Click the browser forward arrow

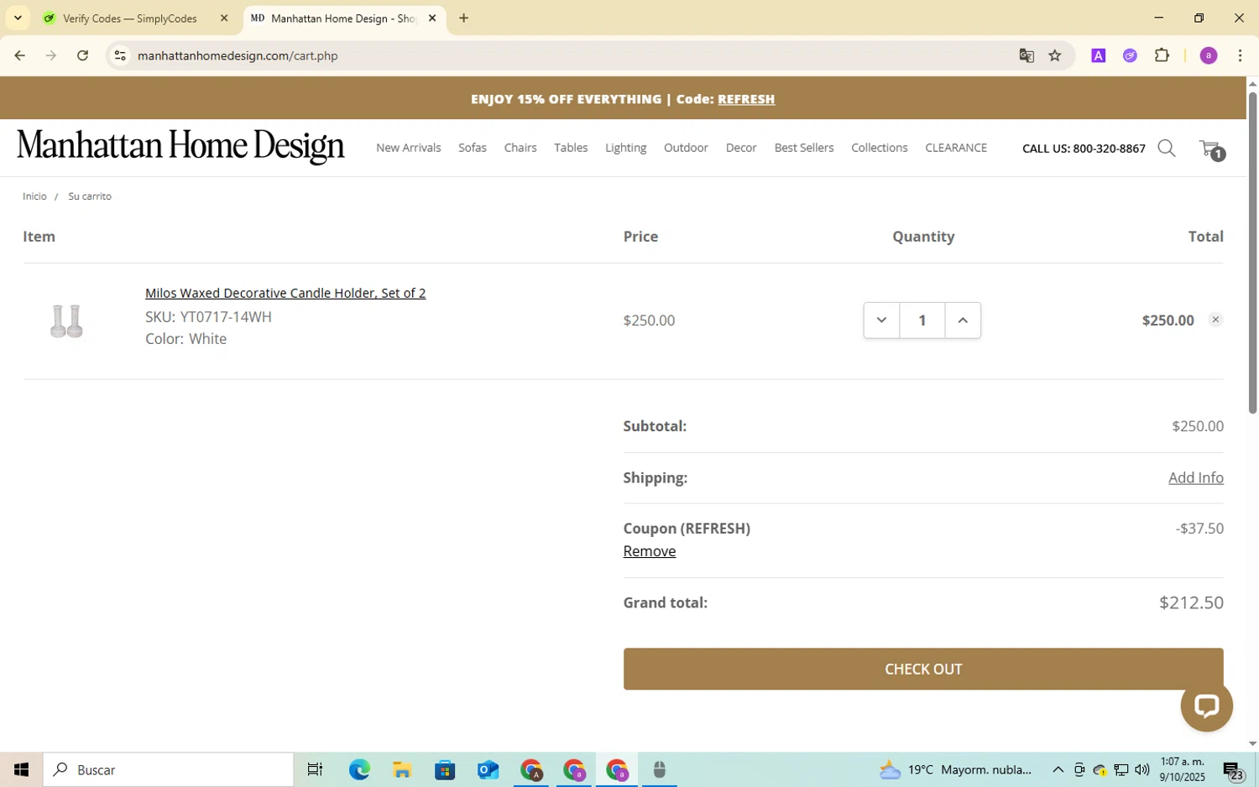tap(51, 55)
